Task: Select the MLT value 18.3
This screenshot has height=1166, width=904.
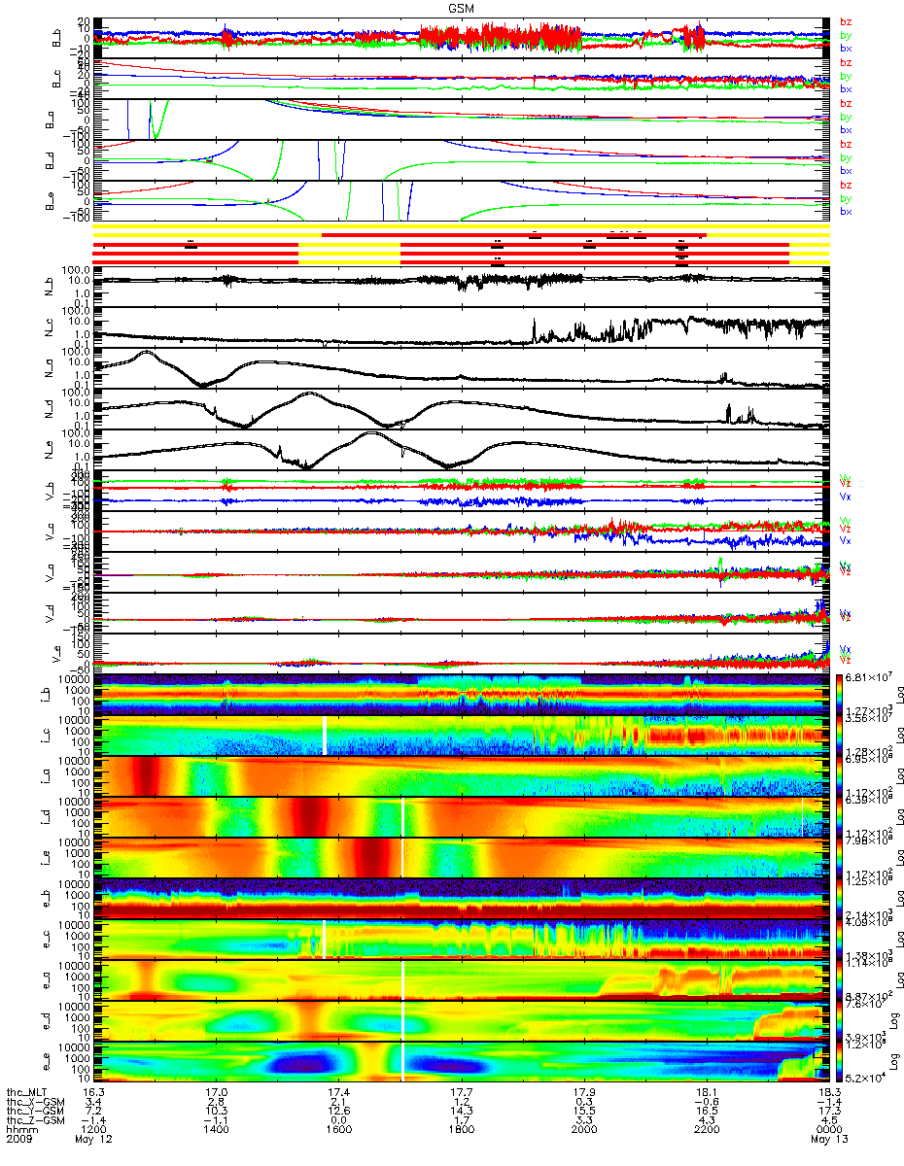Action: pos(829,1092)
